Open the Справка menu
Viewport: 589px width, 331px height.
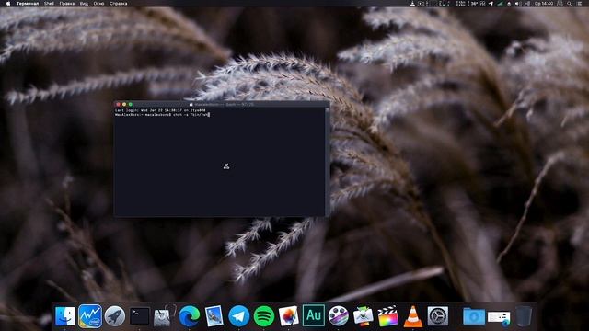coord(119,4)
